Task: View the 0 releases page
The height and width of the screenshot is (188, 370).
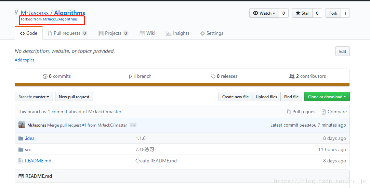Action: click(224, 76)
